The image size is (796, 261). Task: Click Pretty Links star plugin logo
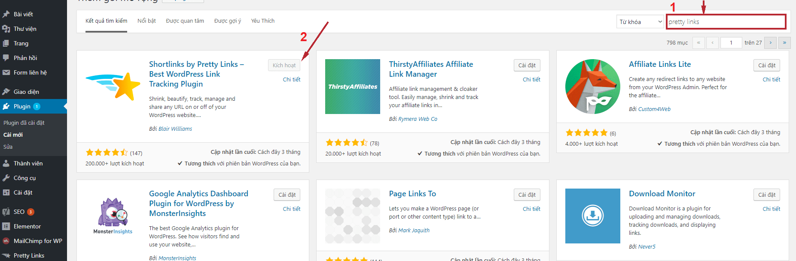click(x=113, y=87)
